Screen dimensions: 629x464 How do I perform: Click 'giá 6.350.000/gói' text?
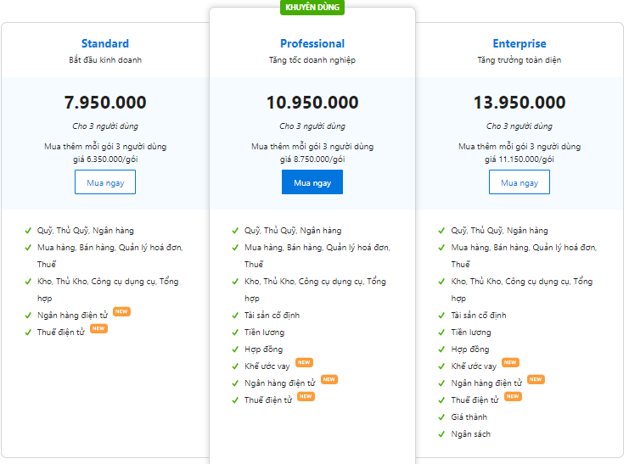point(105,159)
